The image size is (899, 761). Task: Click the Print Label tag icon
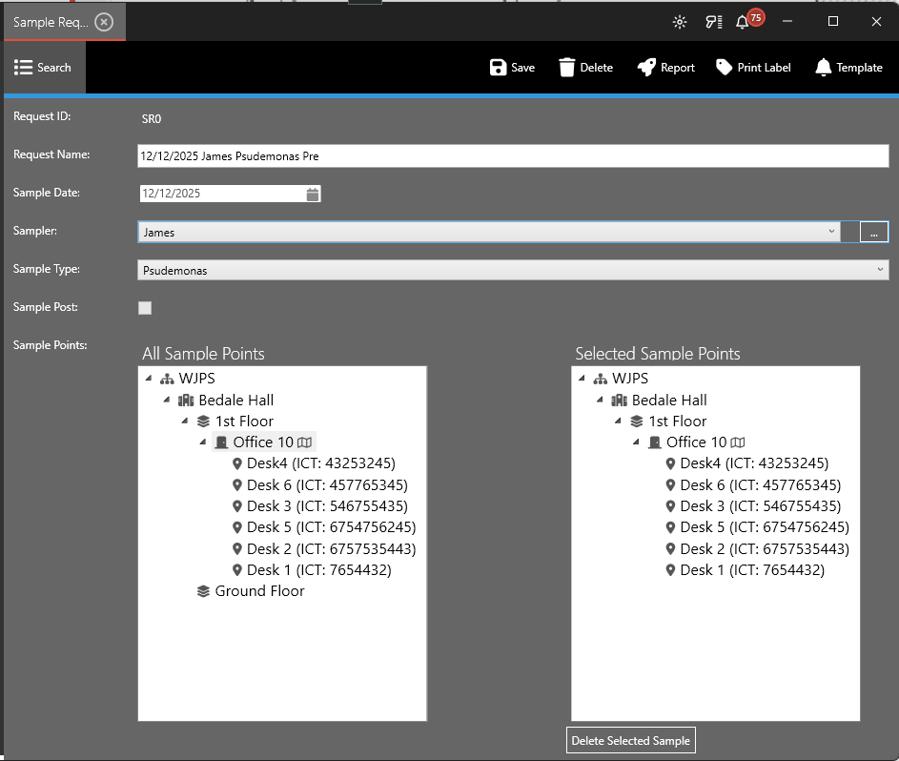[725, 67]
